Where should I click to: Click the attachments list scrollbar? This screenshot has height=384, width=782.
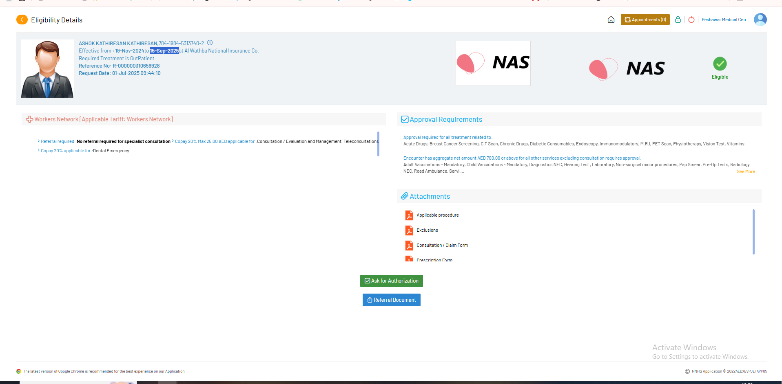point(753,232)
